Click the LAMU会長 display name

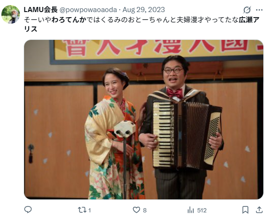point(41,10)
